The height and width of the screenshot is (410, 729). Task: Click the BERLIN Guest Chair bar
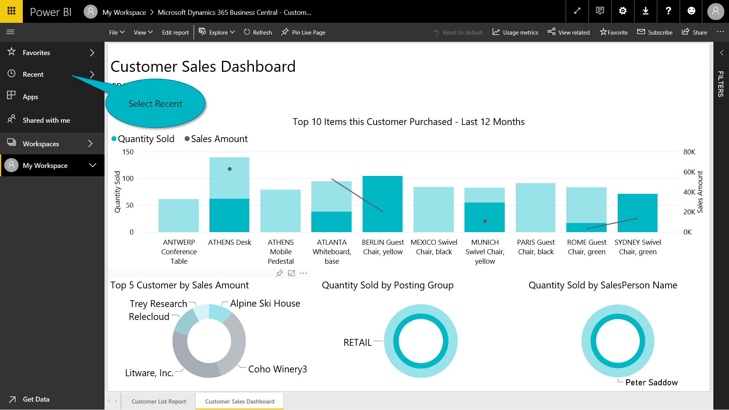[382, 204]
